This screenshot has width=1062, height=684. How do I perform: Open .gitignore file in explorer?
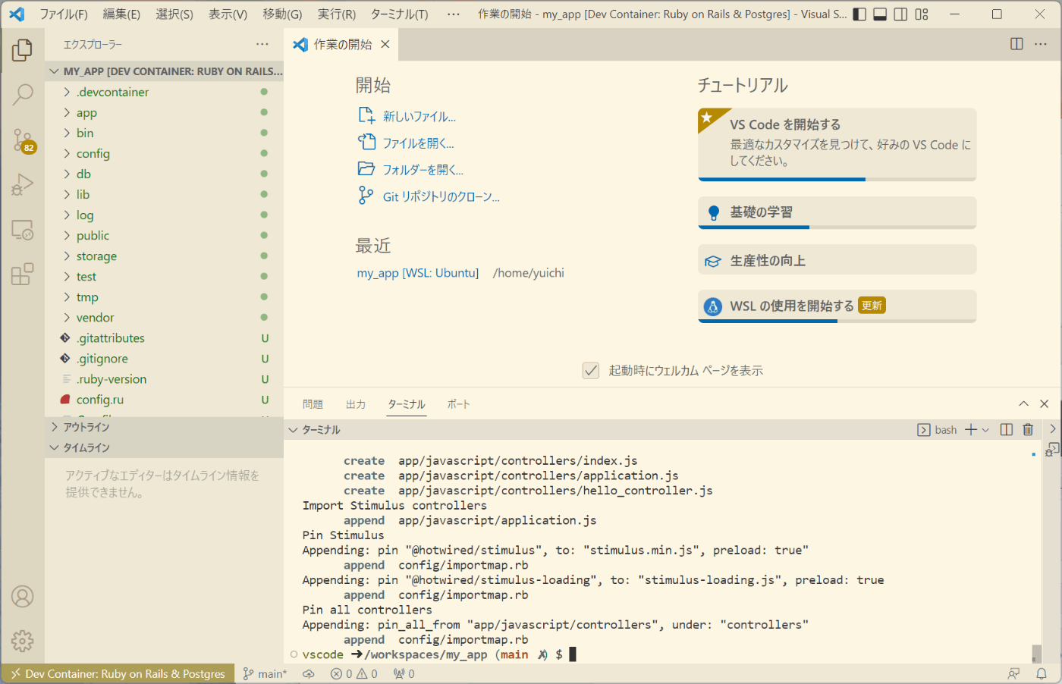coord(164,358)
